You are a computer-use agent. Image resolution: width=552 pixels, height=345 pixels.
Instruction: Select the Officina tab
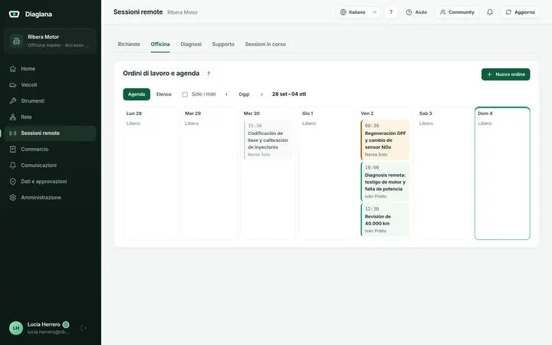point(160,44)
